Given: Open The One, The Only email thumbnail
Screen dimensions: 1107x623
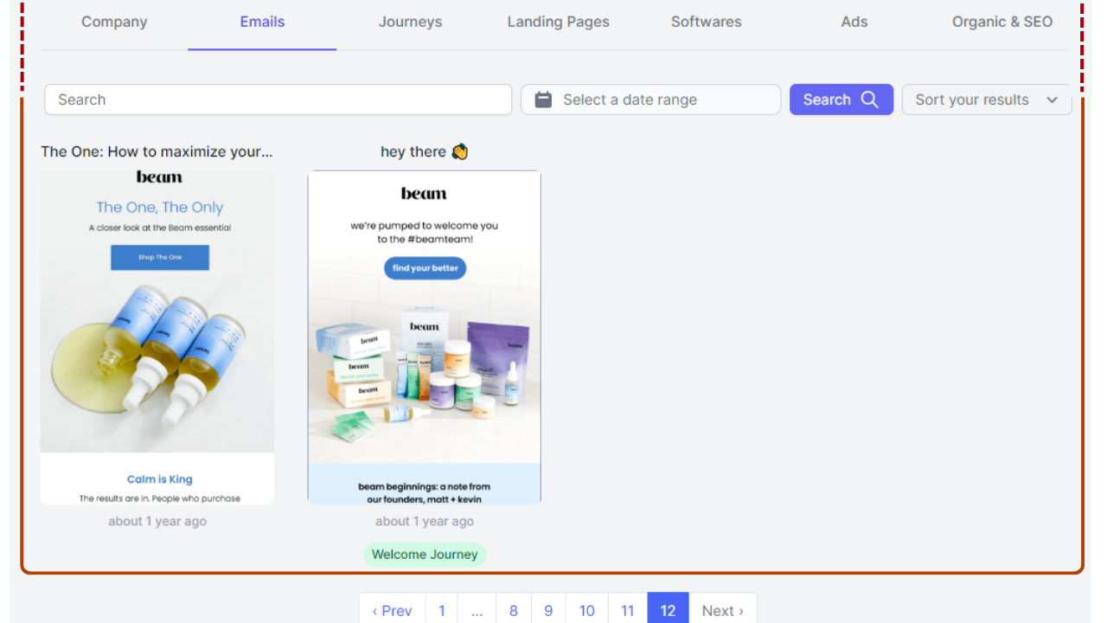Looking at the screenshot, I should [157, 337].
